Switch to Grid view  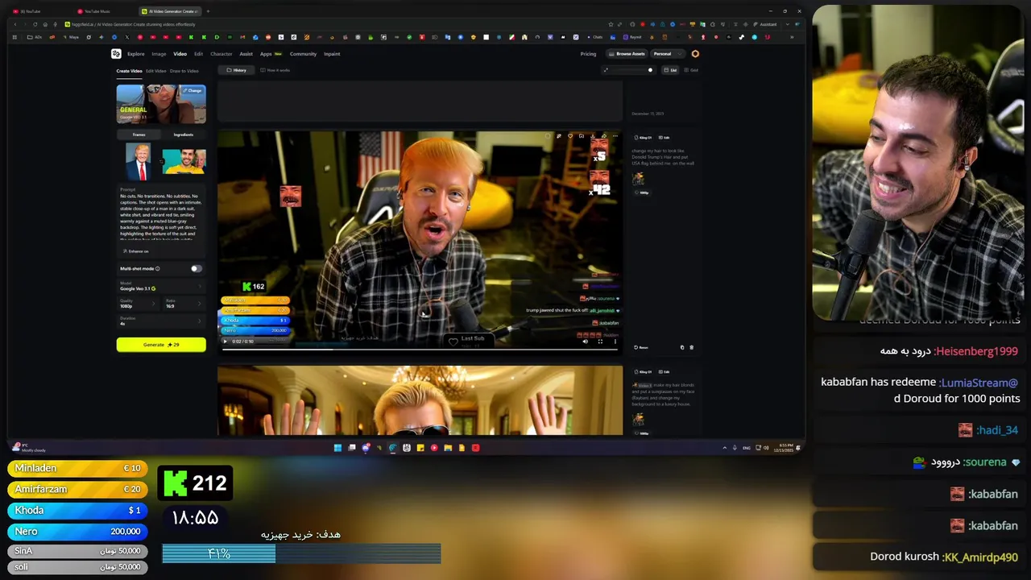pyautogui.click(x=691, y=70)
